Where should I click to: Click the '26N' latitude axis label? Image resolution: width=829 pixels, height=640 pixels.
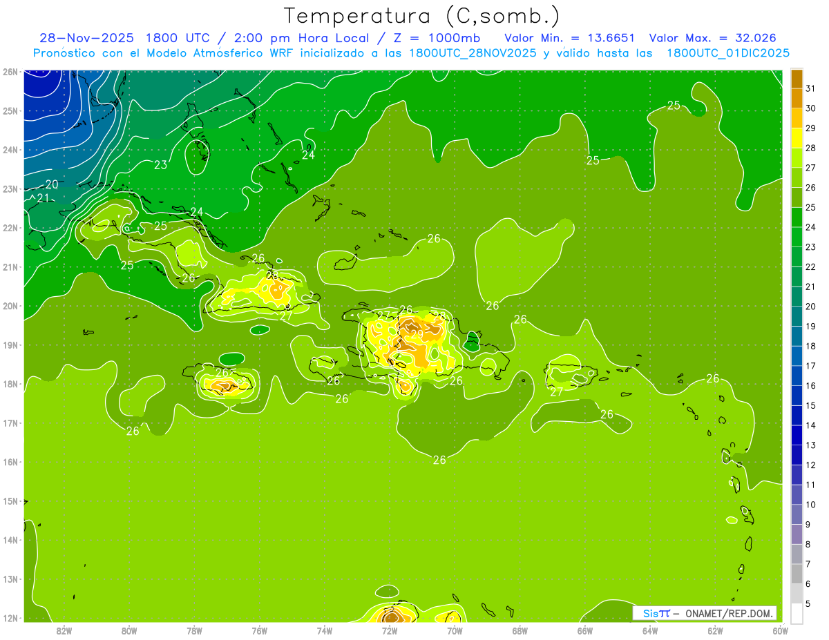pos(10,72)
